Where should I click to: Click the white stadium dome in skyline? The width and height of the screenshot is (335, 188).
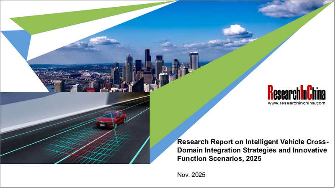click(85, 75)
